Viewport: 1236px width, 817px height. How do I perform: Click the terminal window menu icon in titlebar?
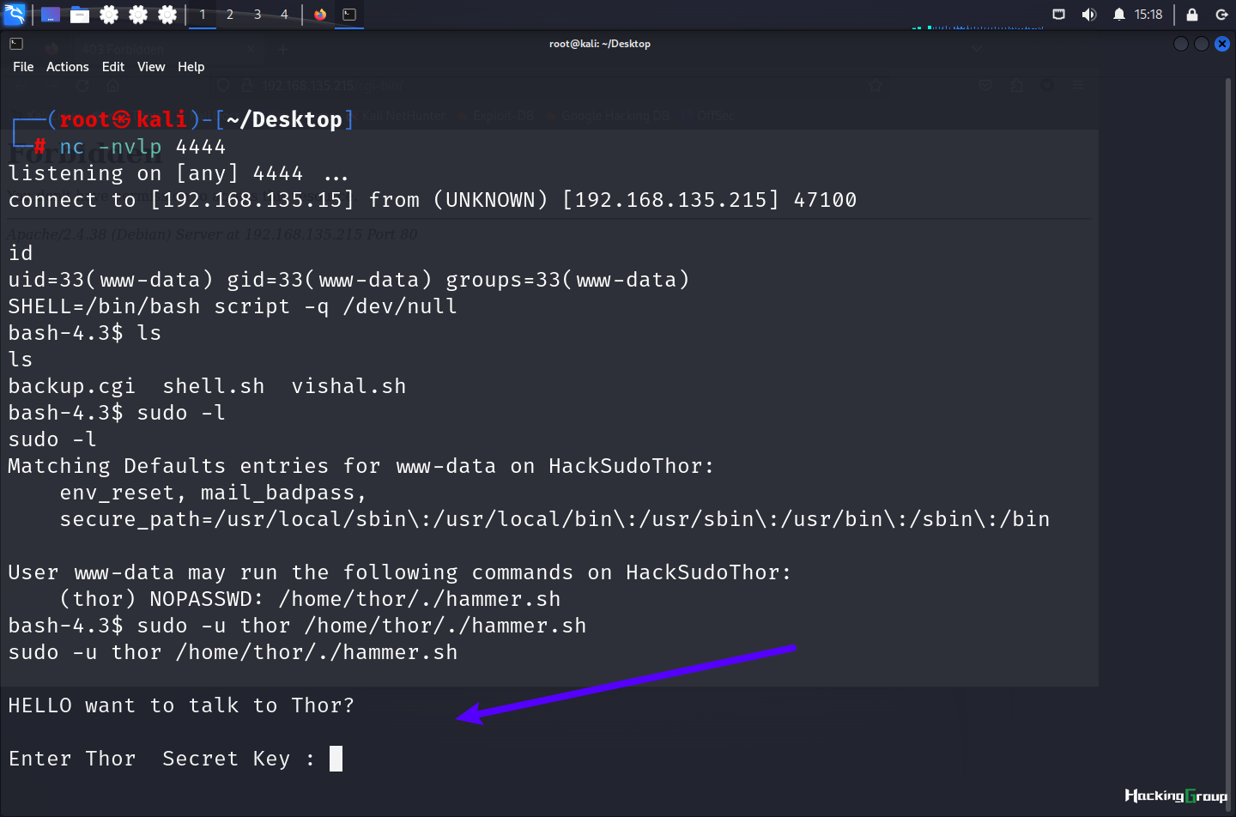point(16,44)
